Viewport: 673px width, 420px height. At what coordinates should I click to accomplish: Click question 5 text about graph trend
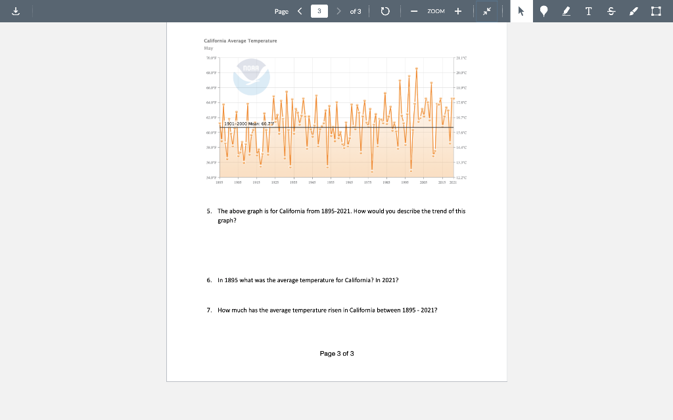(341, 215)
